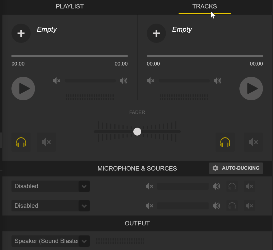The image size is (273, 250).
Task: Mute the second microphone source
Action: pos(249,206)
